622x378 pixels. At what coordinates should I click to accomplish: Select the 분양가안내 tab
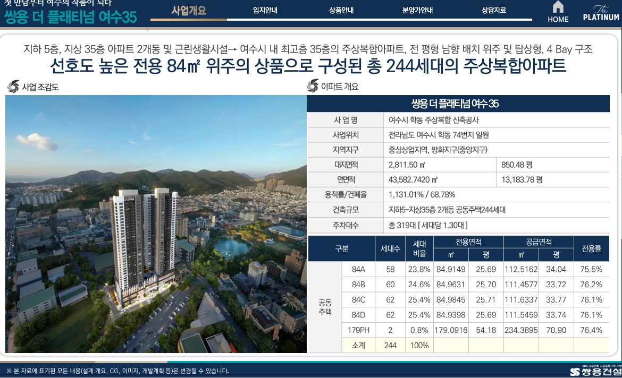417,10
